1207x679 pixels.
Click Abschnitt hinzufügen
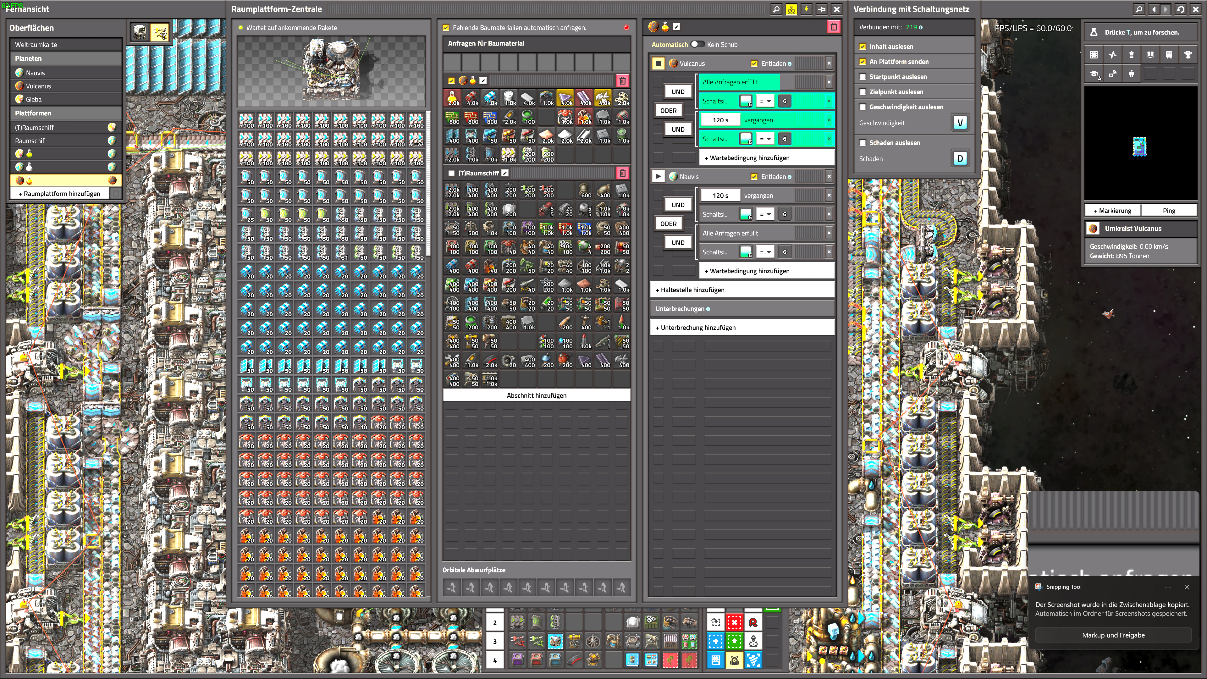(x=537, y=395)
